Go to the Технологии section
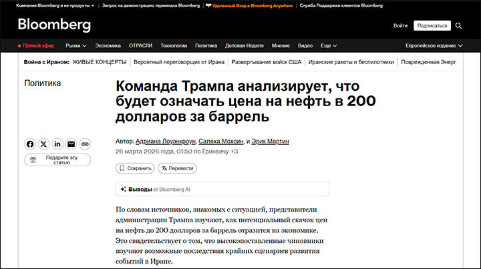The height and width of the screenshot is (269, 481). pos(174,45)
